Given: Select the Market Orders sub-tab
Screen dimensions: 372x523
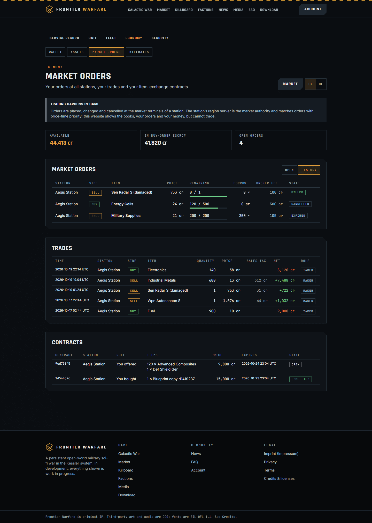Looking at the screenshot, I should [106, 52].
